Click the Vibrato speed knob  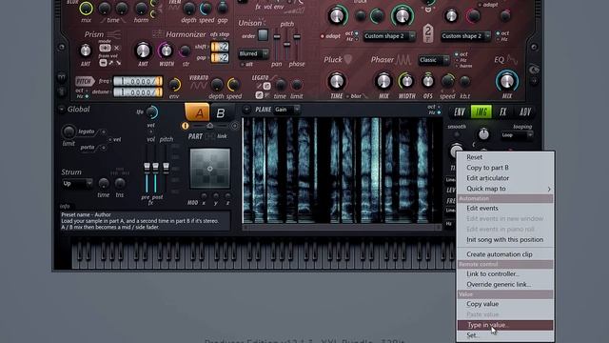(x=233, y=85)
